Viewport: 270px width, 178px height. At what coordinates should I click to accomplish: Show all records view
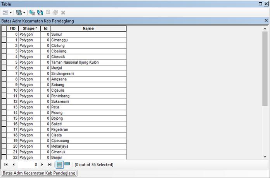tap(60, 164)
